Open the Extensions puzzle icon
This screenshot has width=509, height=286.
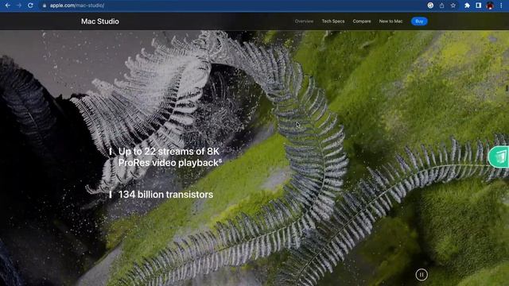click(467, 6)
